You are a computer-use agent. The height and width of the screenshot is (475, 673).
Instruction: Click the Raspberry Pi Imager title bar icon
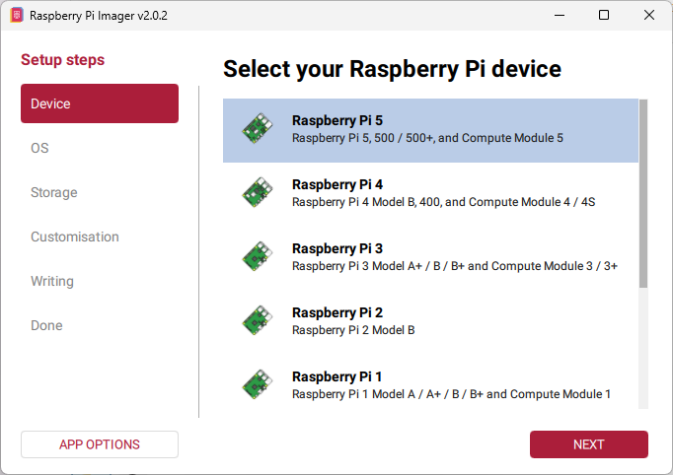pyautogui.click(x=17, y=16)
